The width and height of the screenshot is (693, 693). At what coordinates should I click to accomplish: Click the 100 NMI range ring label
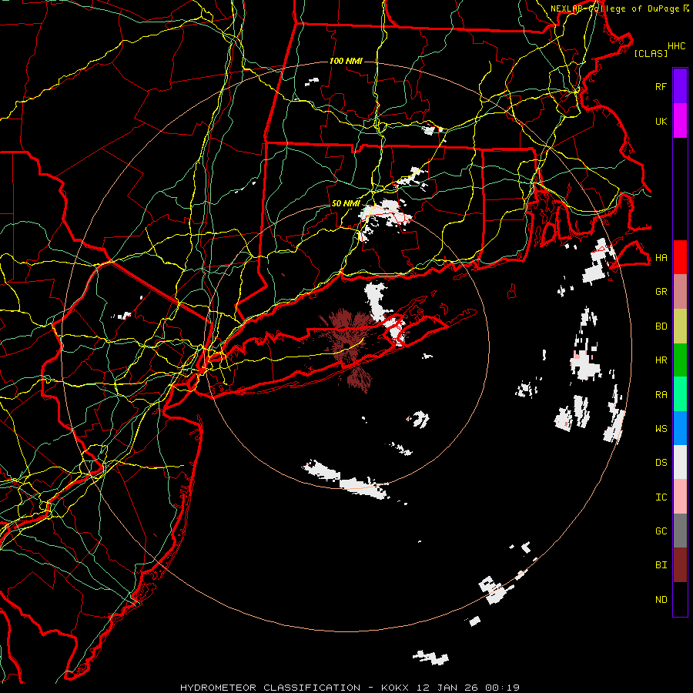click(346, 61)
